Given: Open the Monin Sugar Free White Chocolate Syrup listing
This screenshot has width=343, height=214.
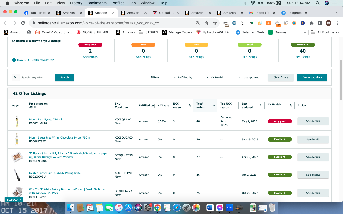Looking at the screenshot, I should point(60,137).
